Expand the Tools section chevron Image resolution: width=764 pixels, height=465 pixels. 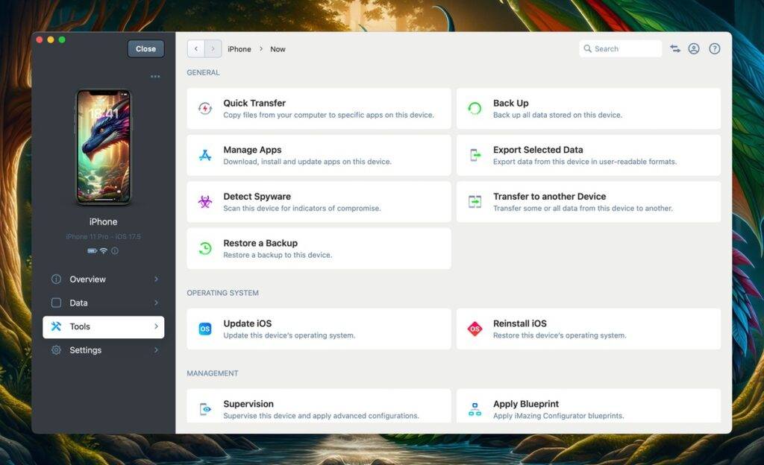click(x=156, y=326)
